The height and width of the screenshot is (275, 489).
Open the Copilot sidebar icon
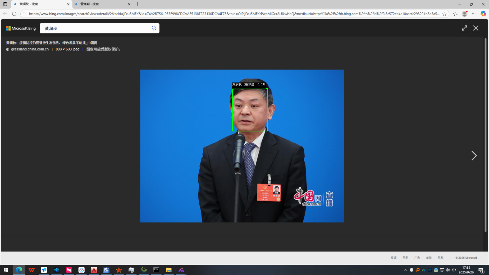click(x=483, y=14)
